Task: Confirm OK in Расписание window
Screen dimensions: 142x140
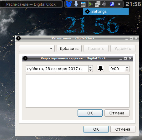Action: [96, 129]
